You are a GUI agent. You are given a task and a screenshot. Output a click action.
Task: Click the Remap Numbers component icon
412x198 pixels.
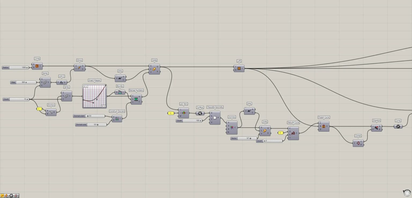[x=136, y=100]
